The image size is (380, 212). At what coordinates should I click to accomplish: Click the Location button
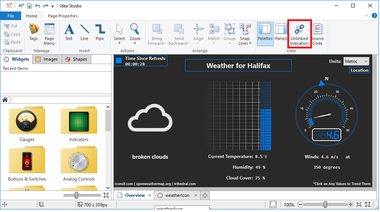pos(359,70)
